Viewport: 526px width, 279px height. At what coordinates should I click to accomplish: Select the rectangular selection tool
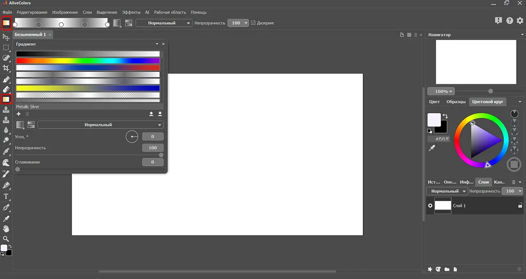[6, 47]
